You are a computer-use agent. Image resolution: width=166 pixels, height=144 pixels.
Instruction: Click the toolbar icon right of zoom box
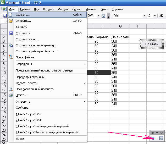coord(103,16)
